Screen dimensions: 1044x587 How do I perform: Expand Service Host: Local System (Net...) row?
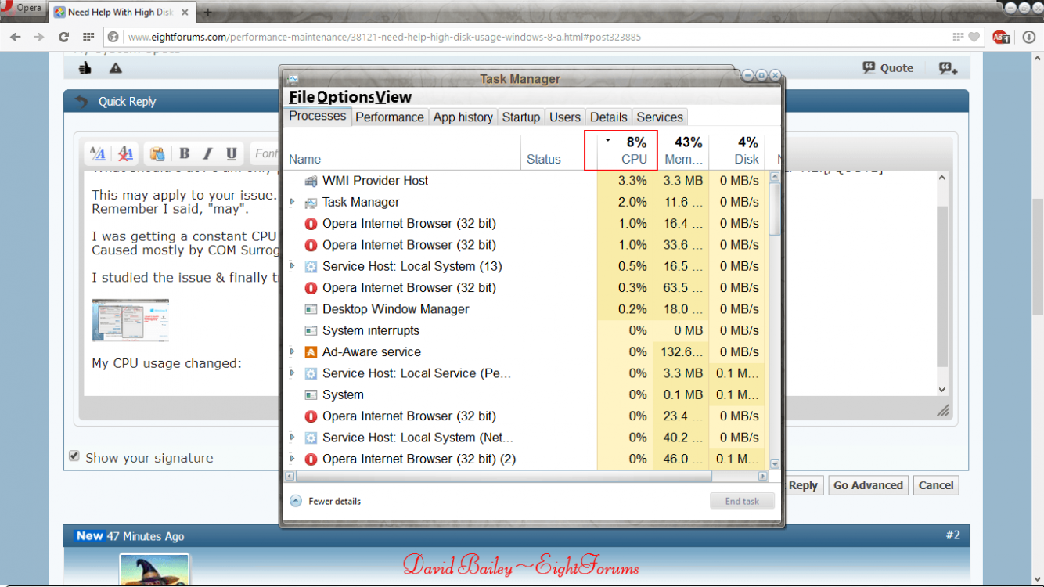293,438
